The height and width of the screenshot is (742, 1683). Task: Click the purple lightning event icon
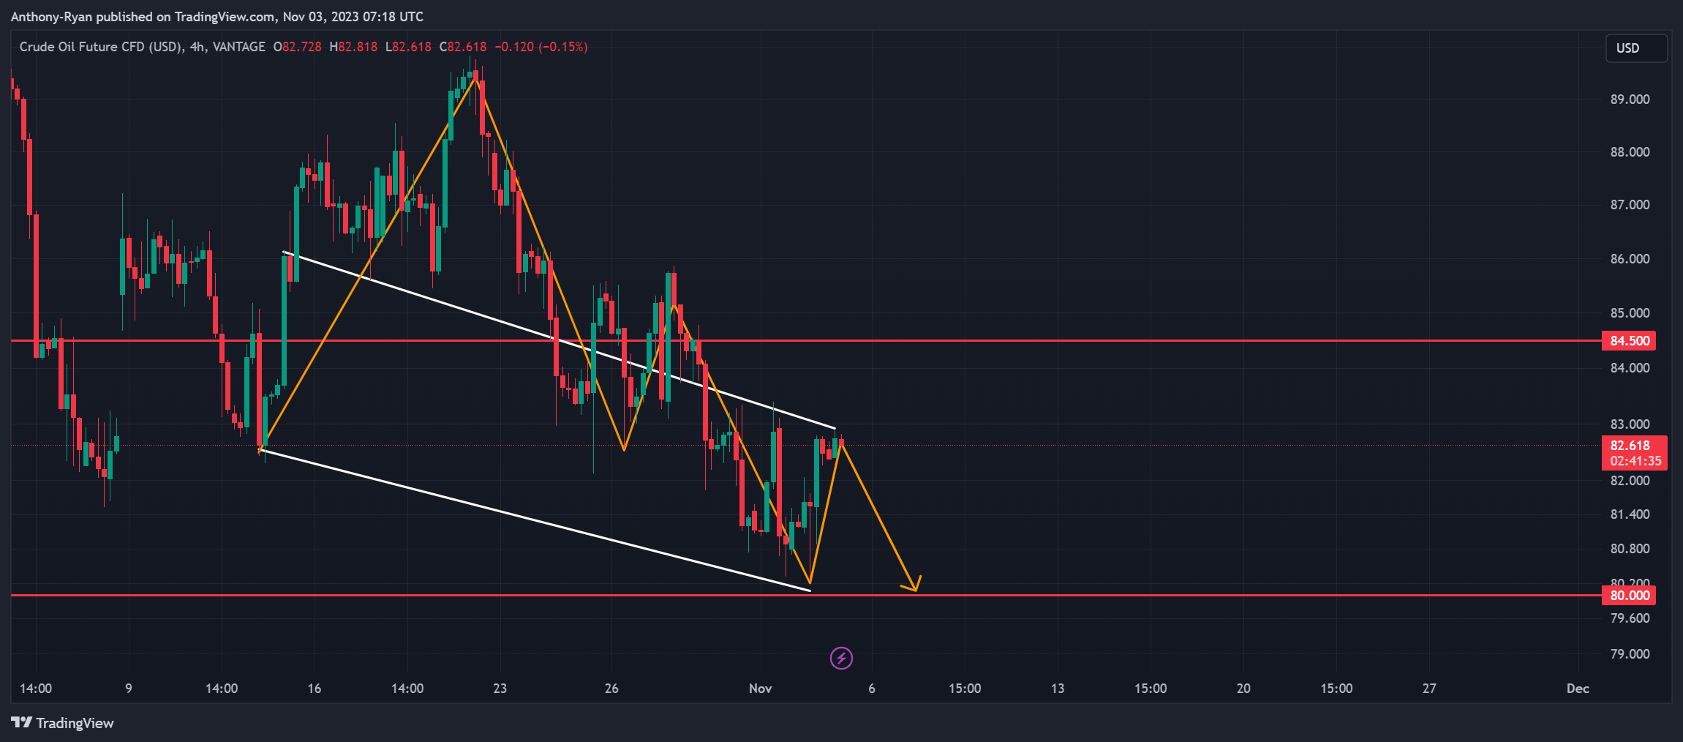pos(841,658)
